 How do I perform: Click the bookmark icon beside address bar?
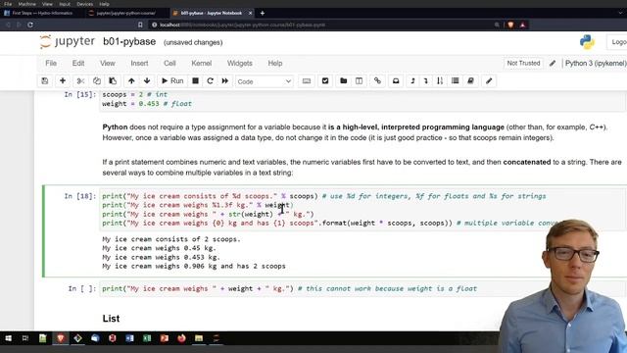[x=140, y=25]
